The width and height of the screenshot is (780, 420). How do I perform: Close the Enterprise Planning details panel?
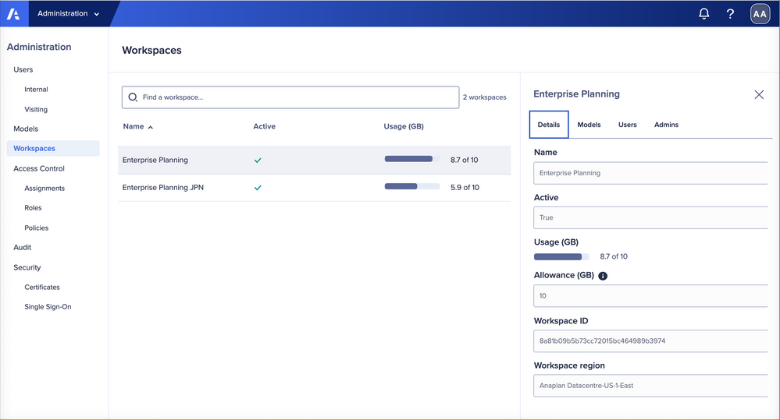pyautogui.click(x=759, y=94)
